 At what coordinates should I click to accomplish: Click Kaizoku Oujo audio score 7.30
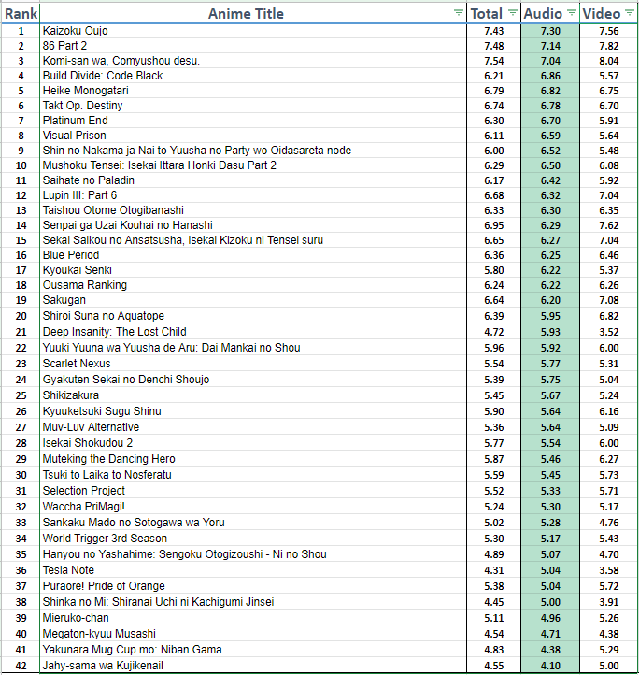click(x=550, y=31)
